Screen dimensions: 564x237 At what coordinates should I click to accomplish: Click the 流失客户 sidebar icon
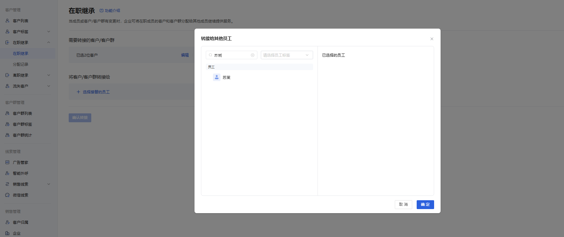8,86
